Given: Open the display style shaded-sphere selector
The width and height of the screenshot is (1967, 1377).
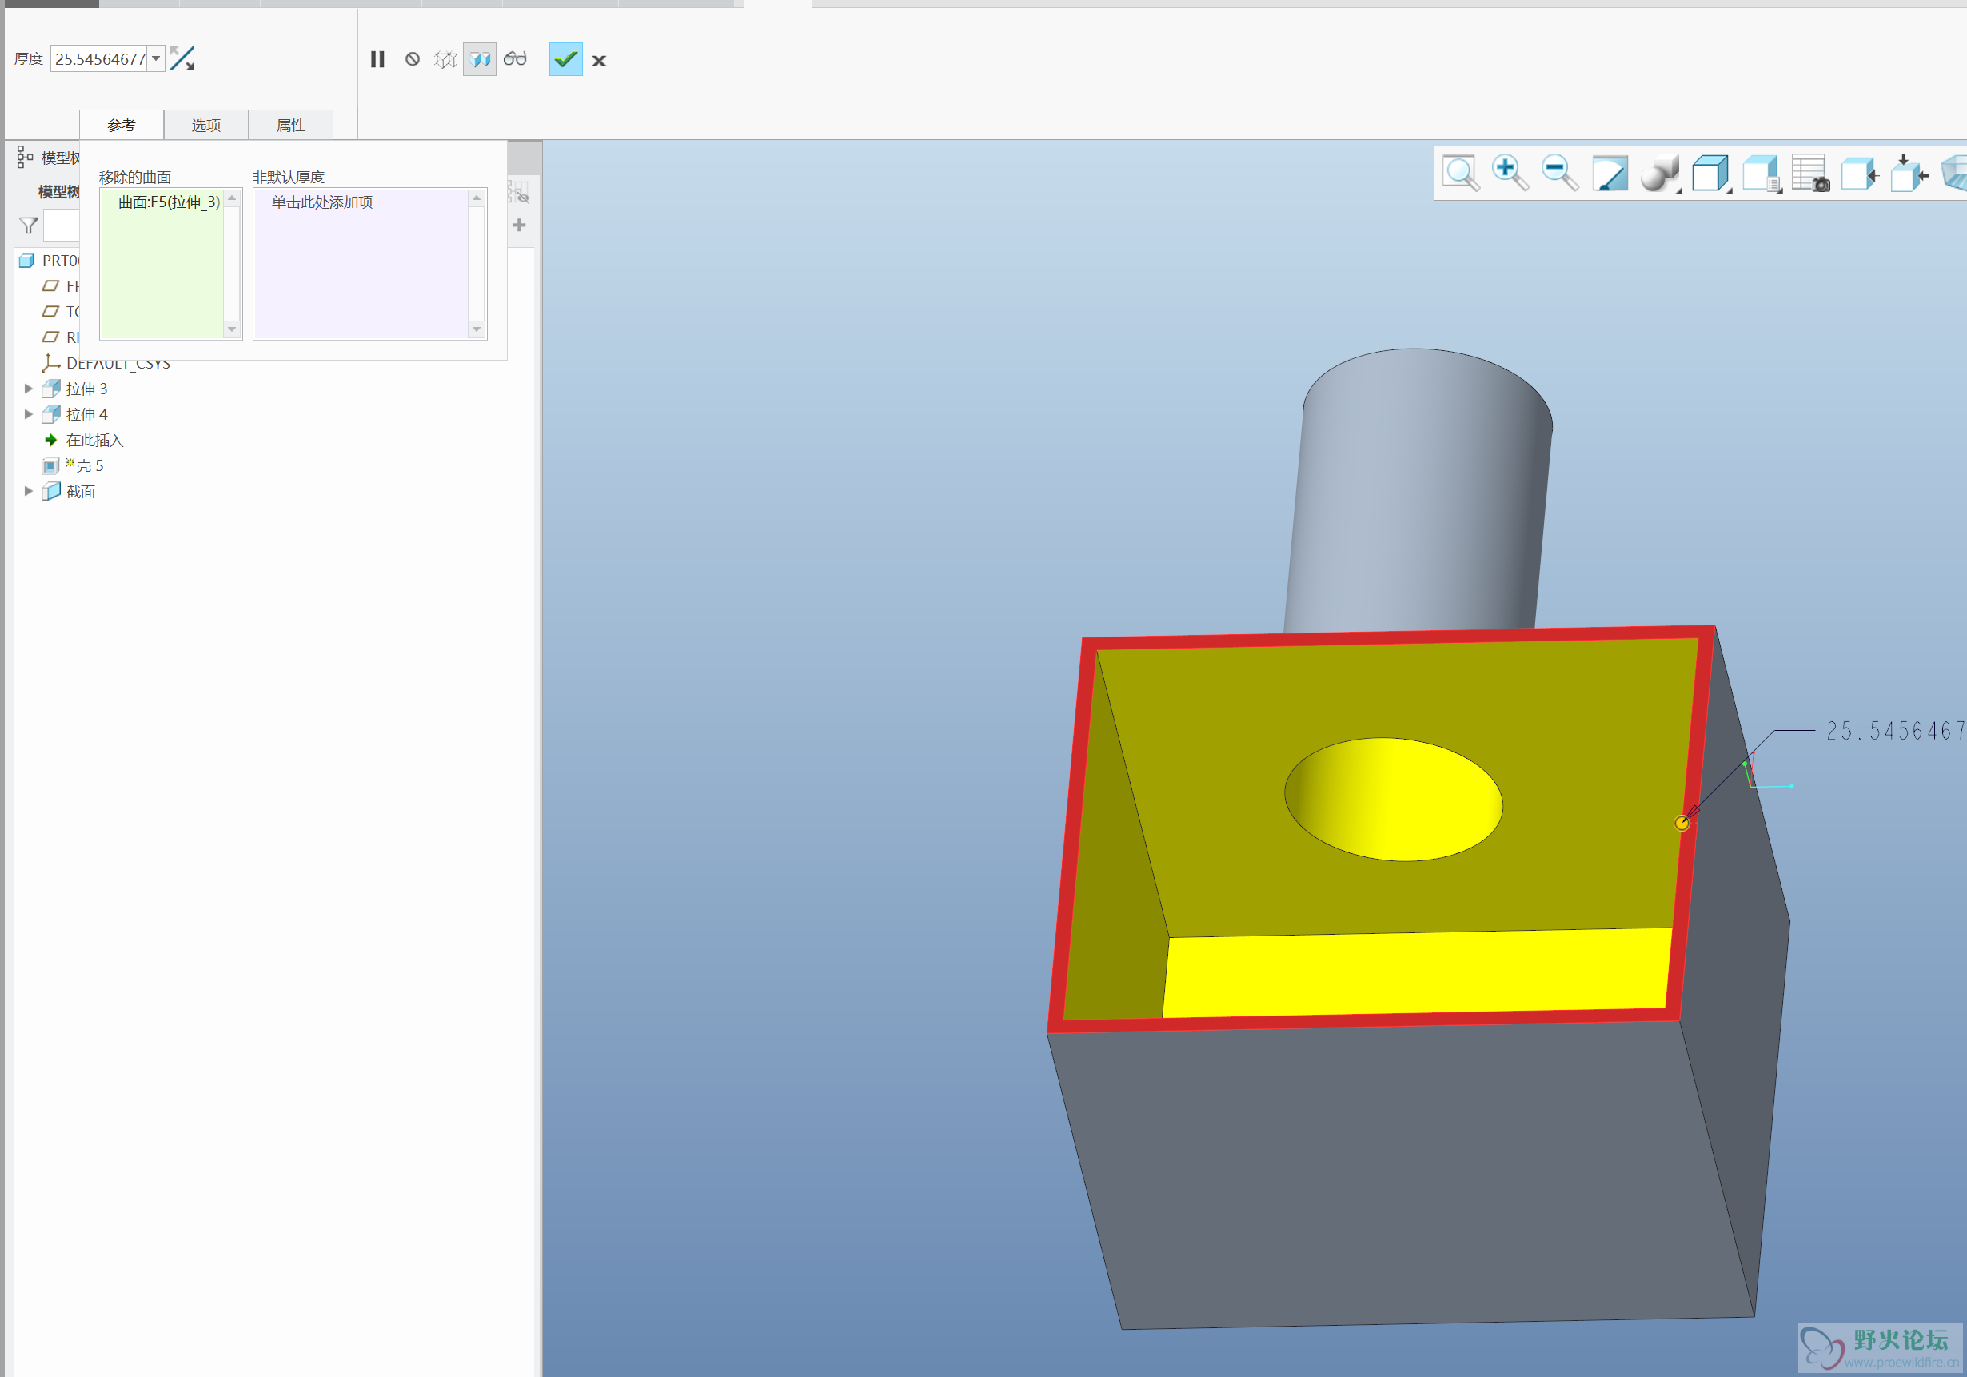Looking at the screenshot, I should pos(1659,173).
